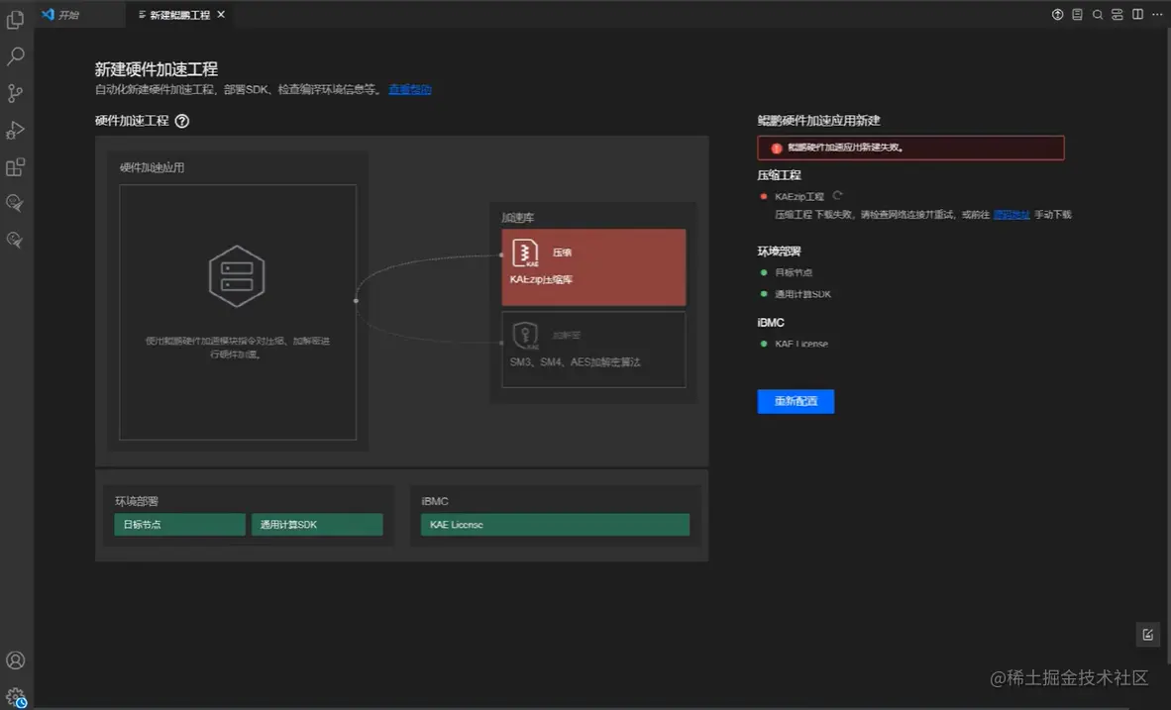Click the 加速库 label
The height and width of the screenshot is (710, 1171).
click(517, 217)
